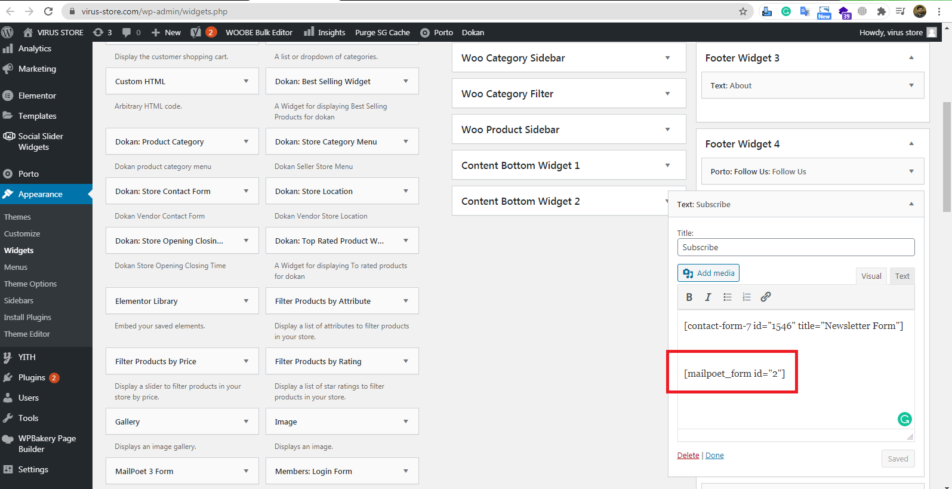Viewport: 952px width, 489px height.
Task: Go back in browser history
Action: [10, 11]
